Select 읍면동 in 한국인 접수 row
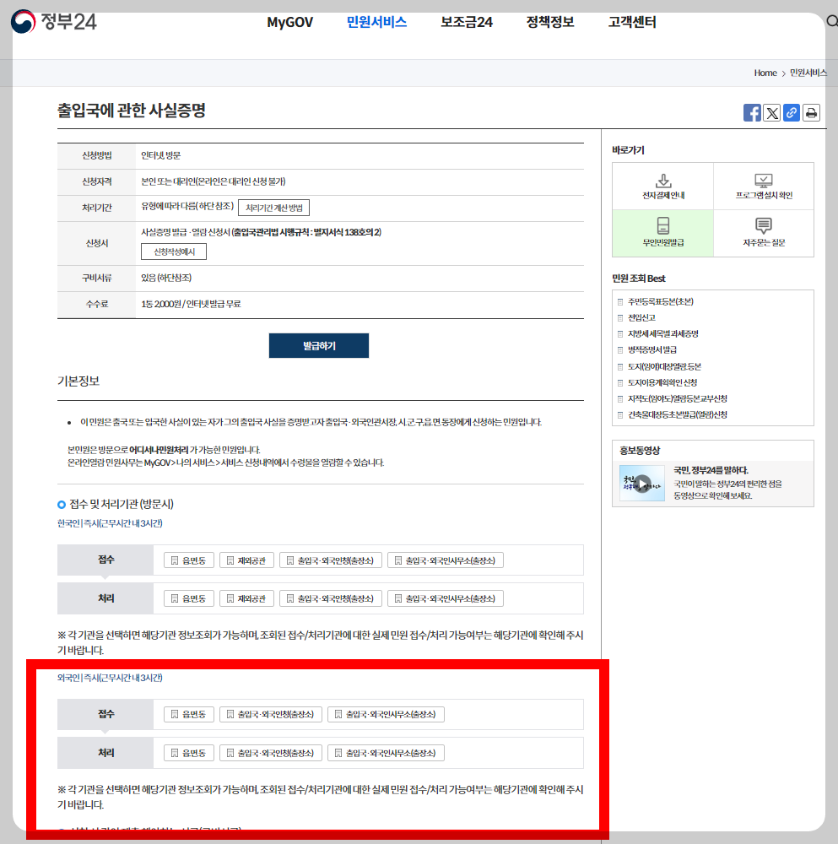This screenshot has width=838, height=844. pyautogui.click(x=189, y=560)
